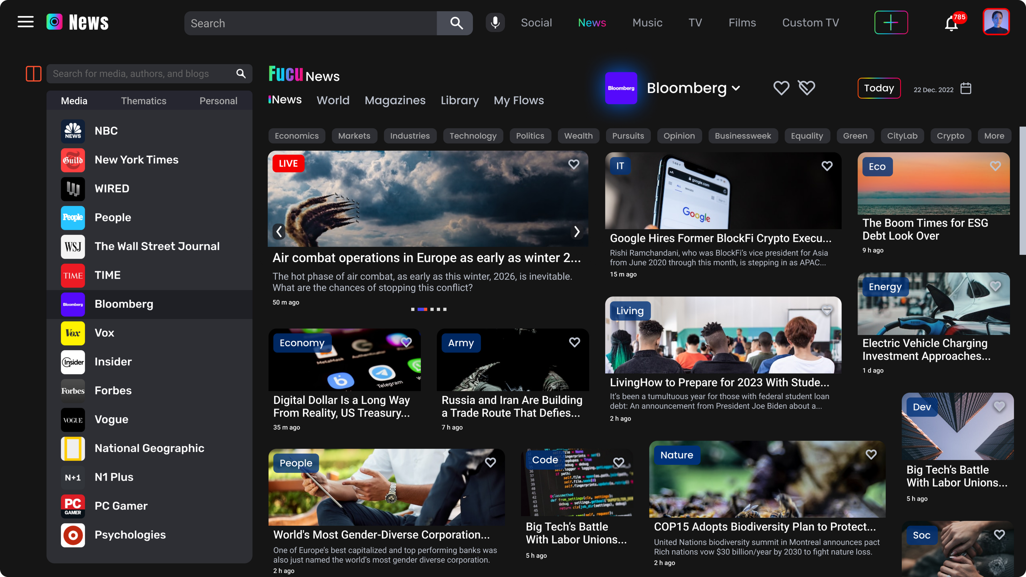Open notifications bell with 785 badge

tap(951, 24)
